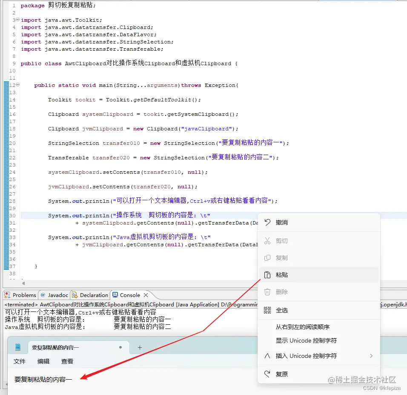Click the unsaved dot on Notepad tab

[x=120, y=347]
